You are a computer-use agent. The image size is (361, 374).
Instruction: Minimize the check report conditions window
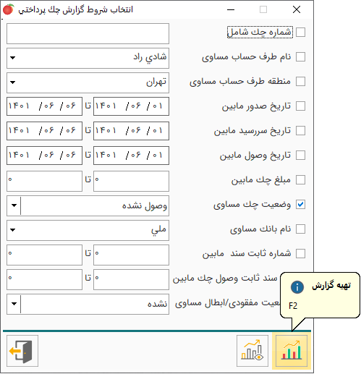click(x=231, y=9)
